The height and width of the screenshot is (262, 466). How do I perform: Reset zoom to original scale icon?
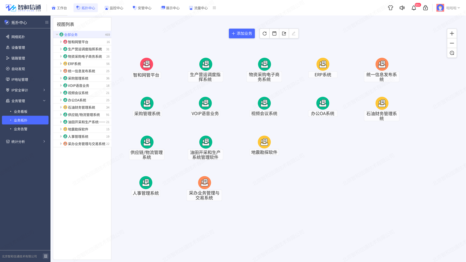point(452,53)
